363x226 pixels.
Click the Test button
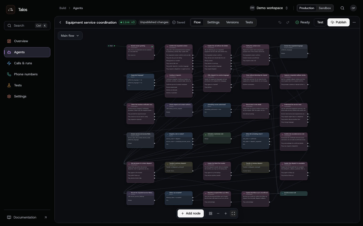(320, 22)
